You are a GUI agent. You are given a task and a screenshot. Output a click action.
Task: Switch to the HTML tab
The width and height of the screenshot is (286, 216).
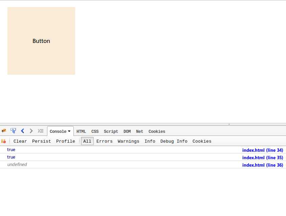(x=81, y=131)
